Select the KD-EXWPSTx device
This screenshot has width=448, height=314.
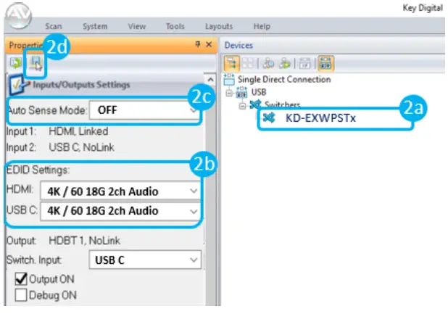pos(320,118)
